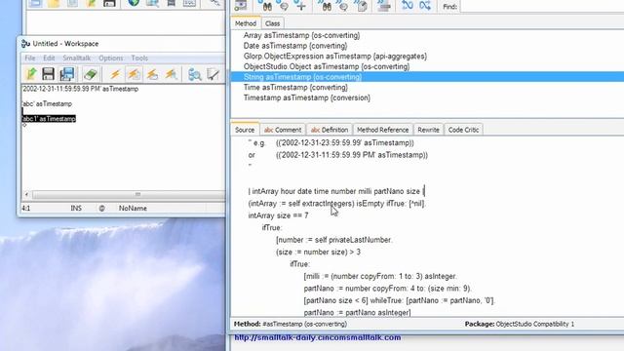Click the notepad with pen icon in Workspace toolbar
Viewport: 624px width, 351px height.
(214, 74)
